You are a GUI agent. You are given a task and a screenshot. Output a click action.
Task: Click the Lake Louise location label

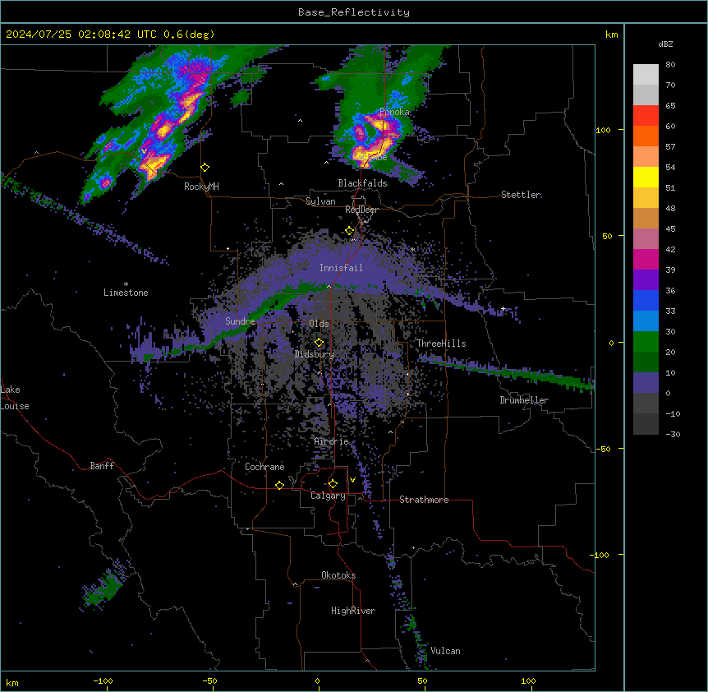[x=15, y=398]
